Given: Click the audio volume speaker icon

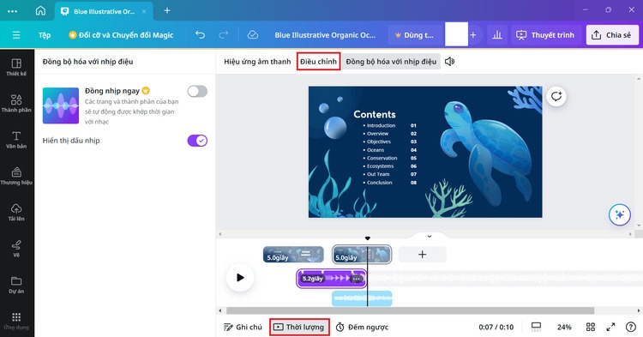Looking at the screenshot, I should coord(450,62).
